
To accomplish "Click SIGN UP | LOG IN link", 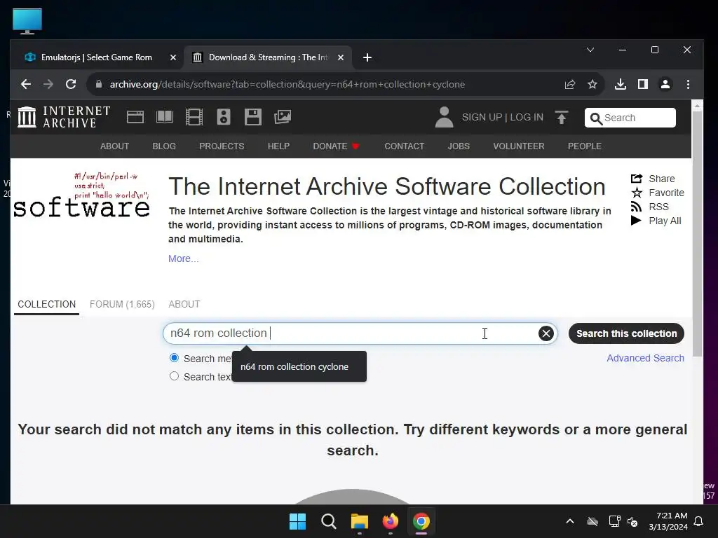I will pyautogui.click(x=502, y=118).
